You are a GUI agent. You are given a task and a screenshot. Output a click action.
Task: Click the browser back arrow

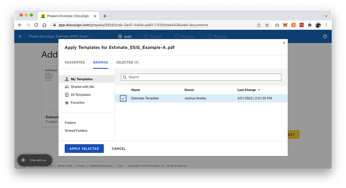(20, 25)
